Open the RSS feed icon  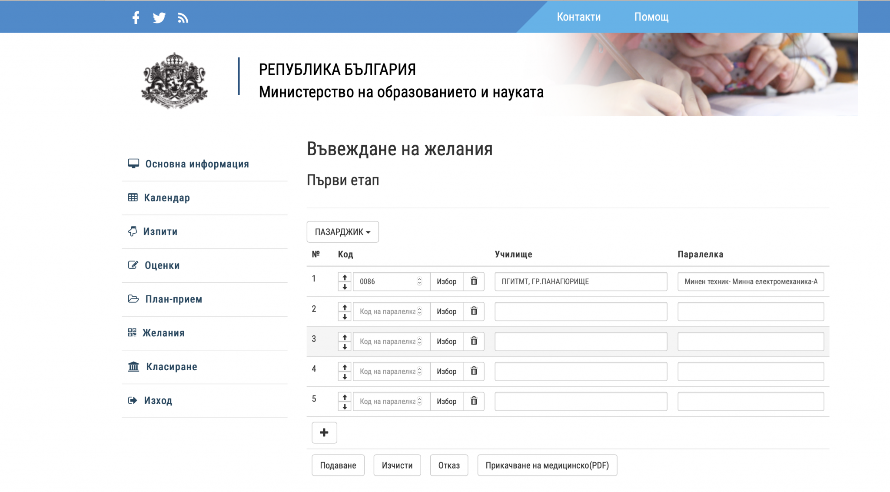click(x=183, y=18)
